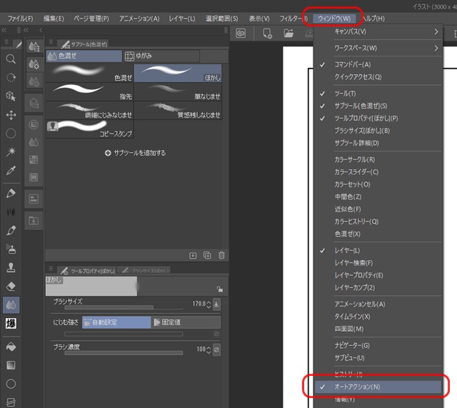The height and width of the screenshot is (408, 457).
Task: Open the CLIP STUDIO spiral icon in command bar
Action: [x=241, y=33]
